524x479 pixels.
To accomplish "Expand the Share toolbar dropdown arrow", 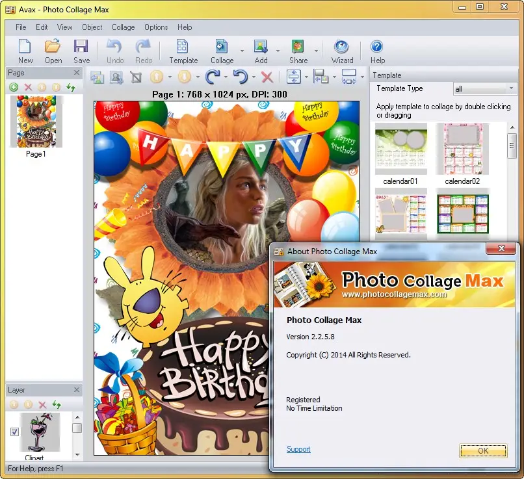I will pyautogui.click(x=316, y=51).
